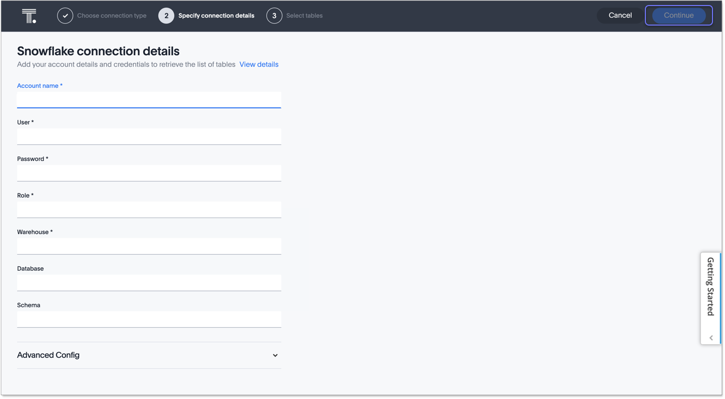Jump to Select tables step
This screenshot has width=725, height=399.
point(304,16)
